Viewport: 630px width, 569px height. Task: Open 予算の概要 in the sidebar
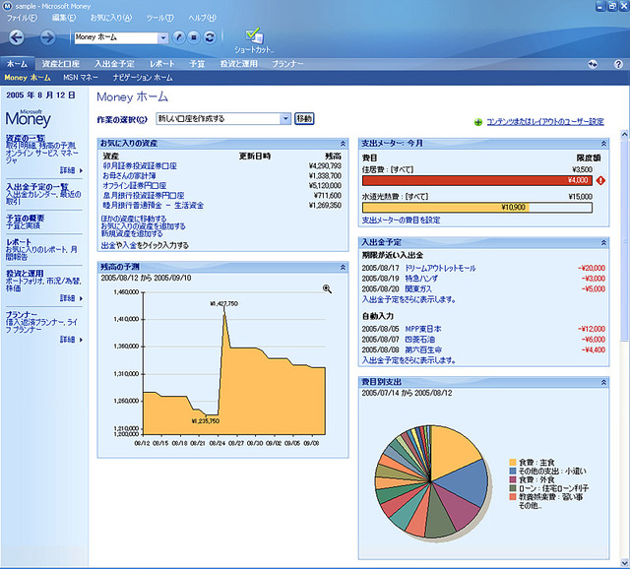(x=25, y=219)
